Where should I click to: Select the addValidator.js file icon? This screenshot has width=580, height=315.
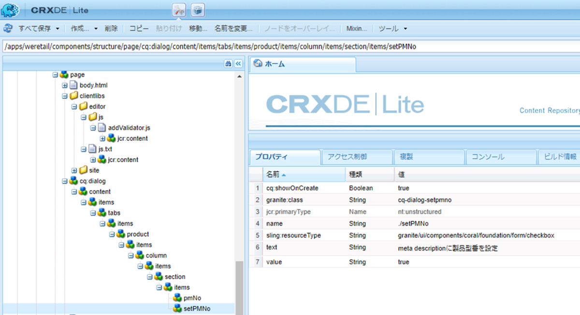pos(102,128)
